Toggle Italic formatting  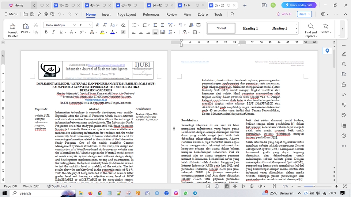pos(54,32)
